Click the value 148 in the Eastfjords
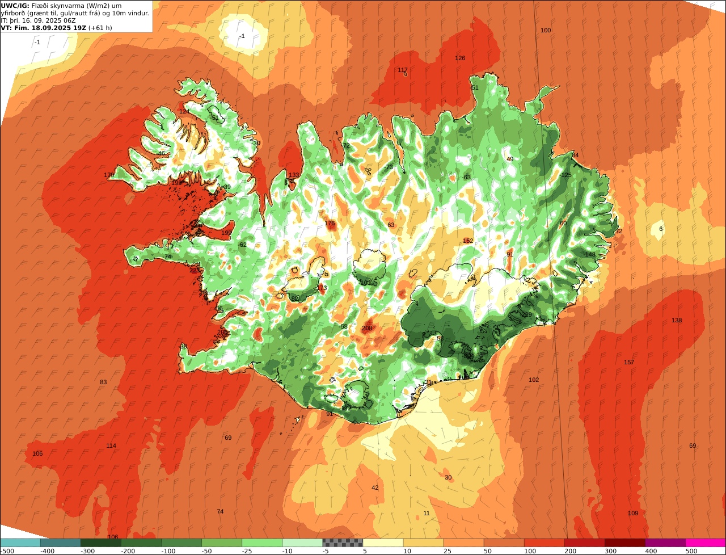 coord(590,255)
